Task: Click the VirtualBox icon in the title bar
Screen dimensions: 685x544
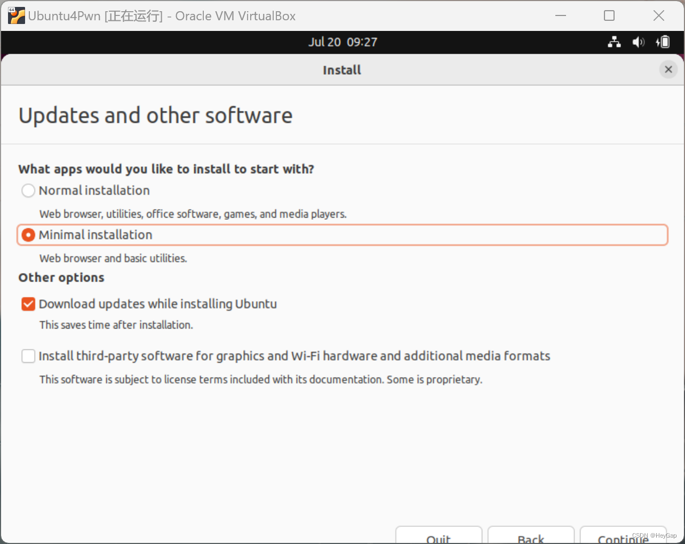Action: tap(16, 15)
